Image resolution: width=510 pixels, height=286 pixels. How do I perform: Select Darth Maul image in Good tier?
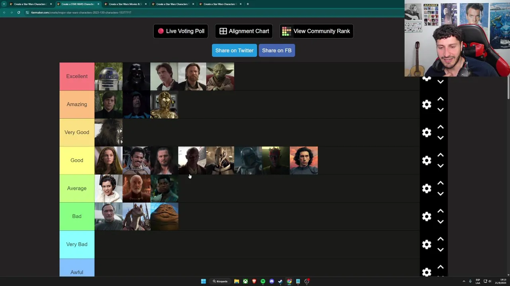tap(276, 160)
